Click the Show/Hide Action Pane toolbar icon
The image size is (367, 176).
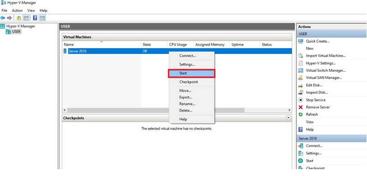click(42, 18)
